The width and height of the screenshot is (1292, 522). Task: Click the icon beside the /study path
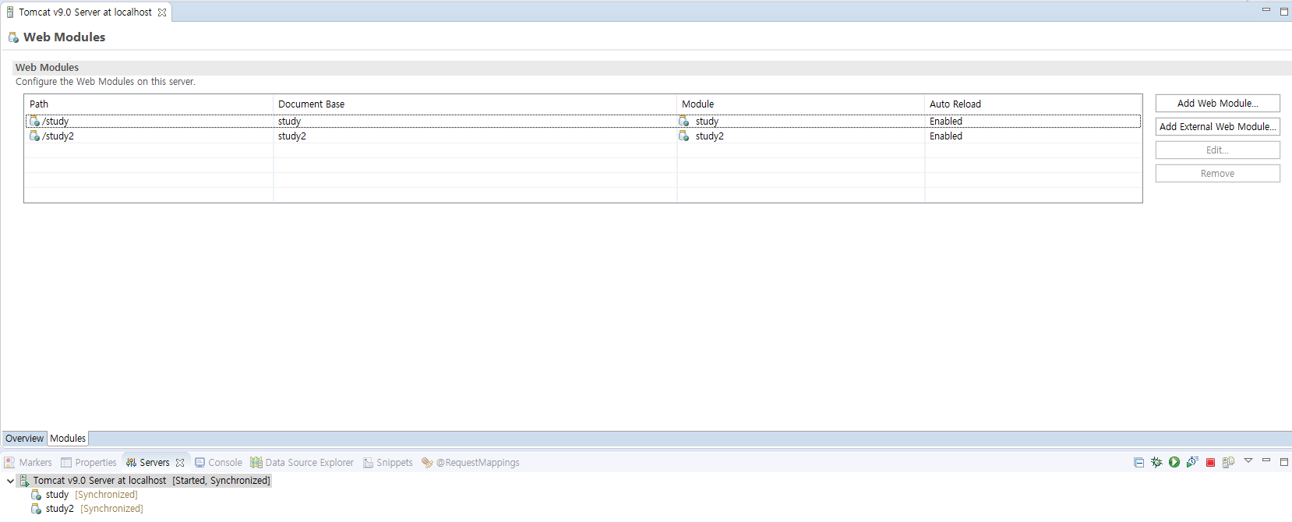pyautogui.click(x=34, y=121)
